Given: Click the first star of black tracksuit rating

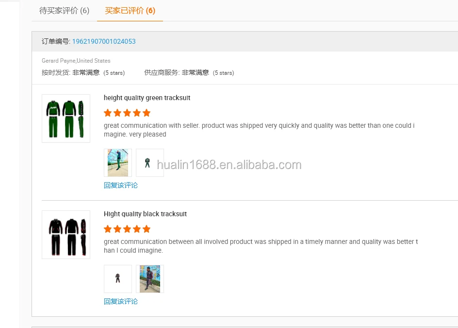Looking at the screenshot, I should pyautogui.click(x=108, y=229).
